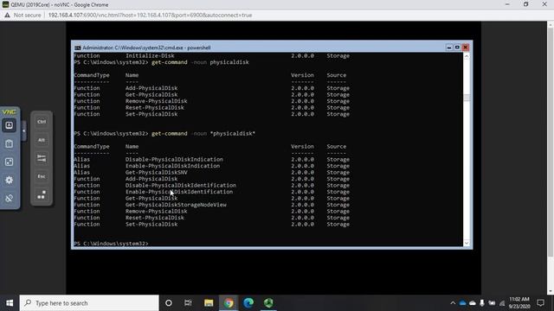
Task: Open the Windows Start menu
Action: point(10,303)
